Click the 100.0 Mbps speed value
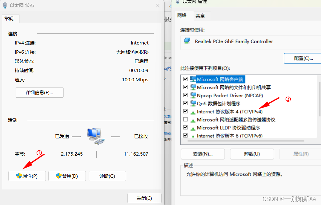This screenshot has height=205, width=321. [135, 80]
